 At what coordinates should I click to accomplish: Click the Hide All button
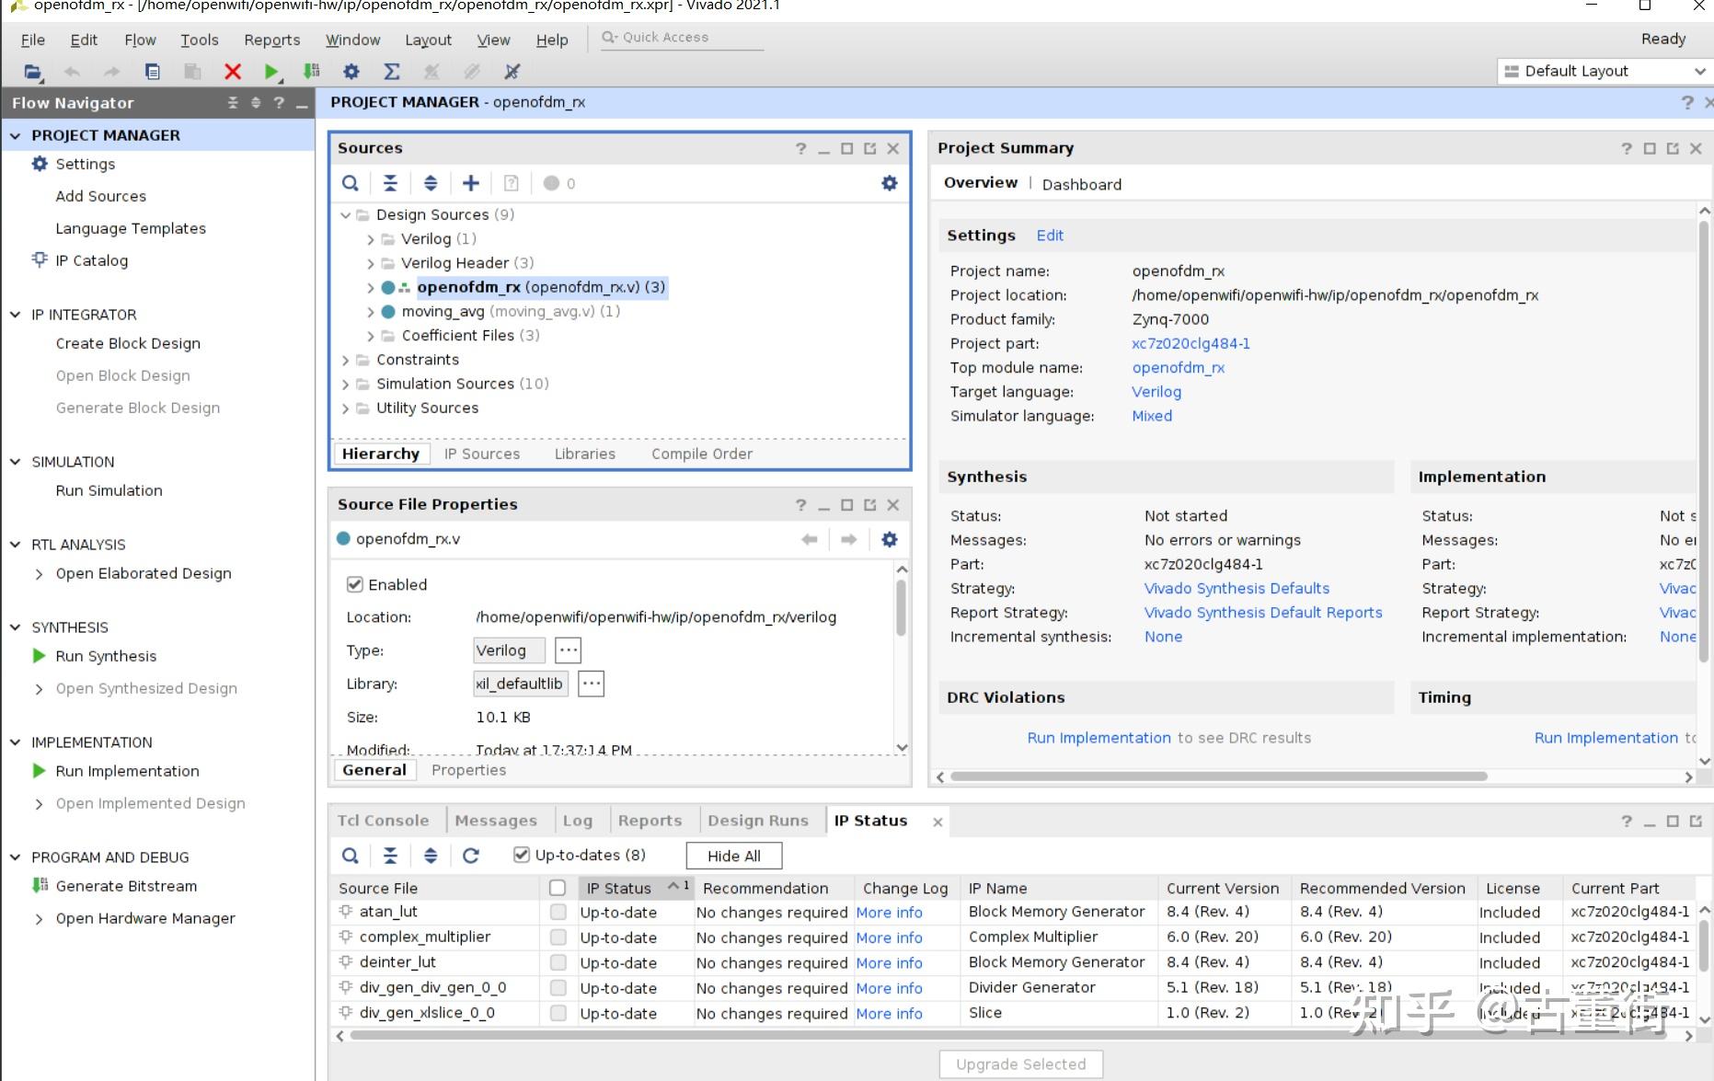733,856
